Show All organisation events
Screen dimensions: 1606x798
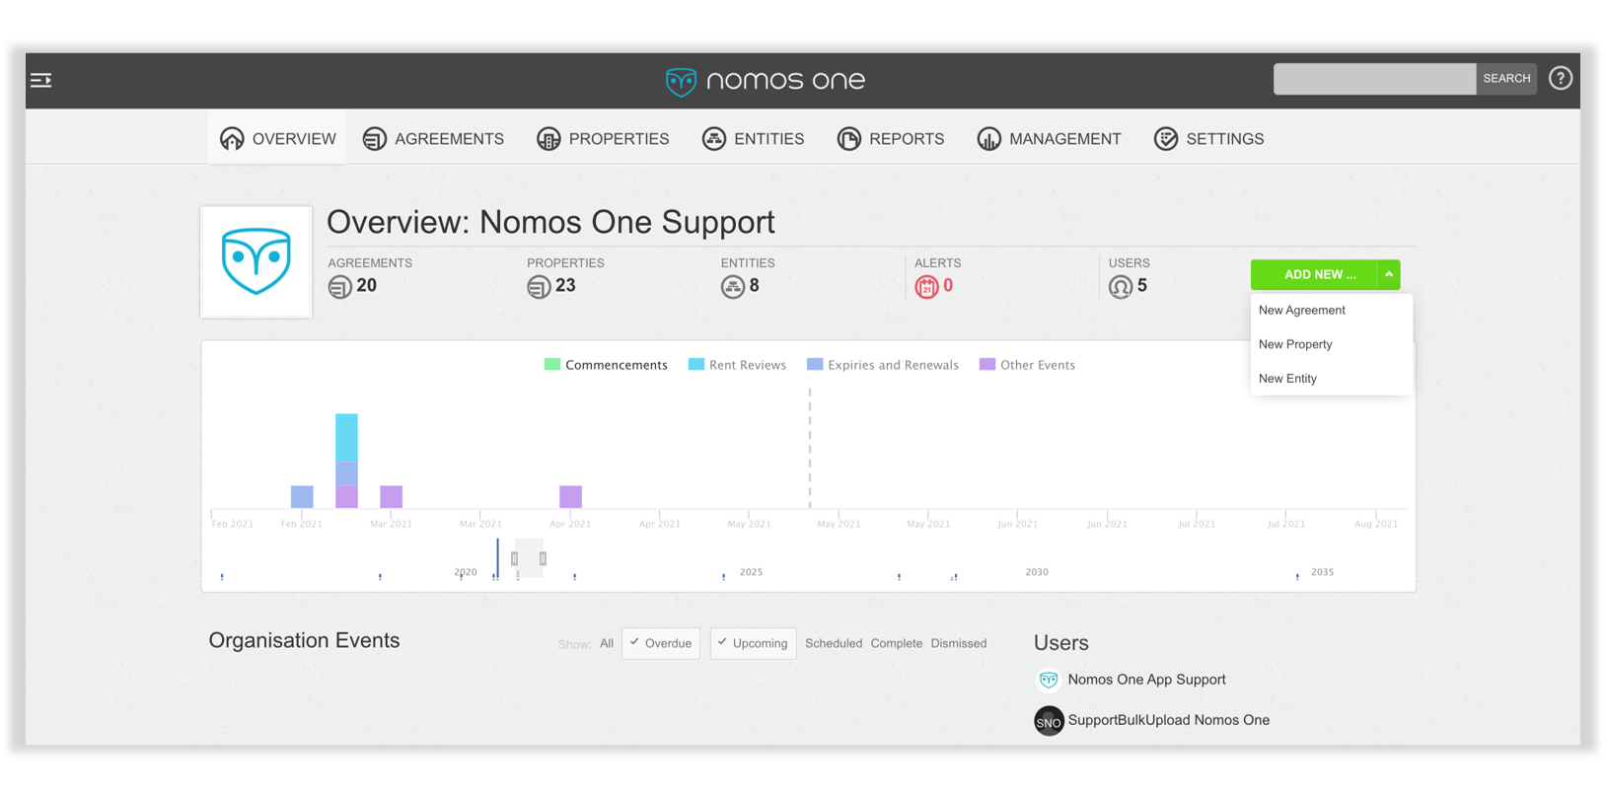[607, 644]
